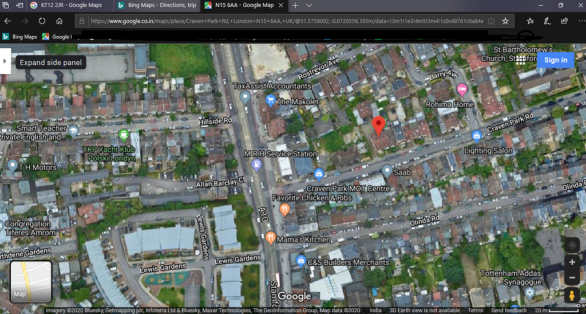586x314 pixels.
Task: Add this page to favorites star
Action: click(505, 21)
